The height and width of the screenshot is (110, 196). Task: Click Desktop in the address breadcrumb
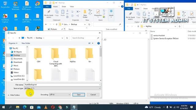point(39,38)
